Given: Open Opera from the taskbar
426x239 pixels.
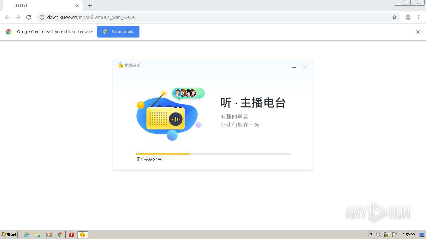Looking at the screenshot, I should (71, 235).
